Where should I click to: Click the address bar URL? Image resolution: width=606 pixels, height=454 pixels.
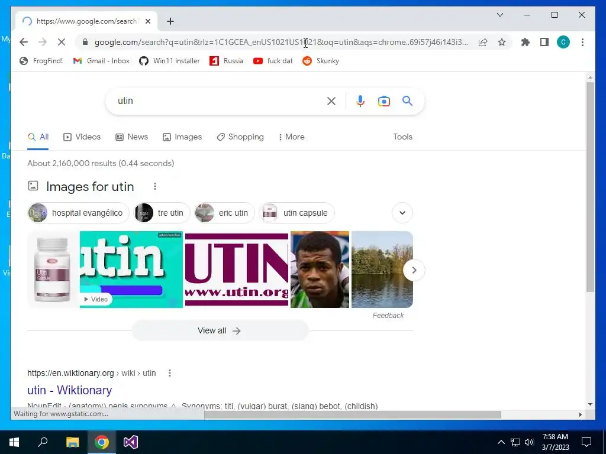281,42
